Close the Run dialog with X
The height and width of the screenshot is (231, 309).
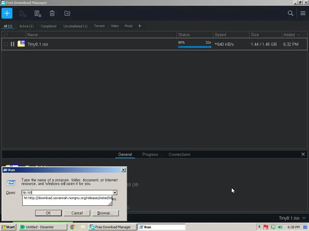123,170
